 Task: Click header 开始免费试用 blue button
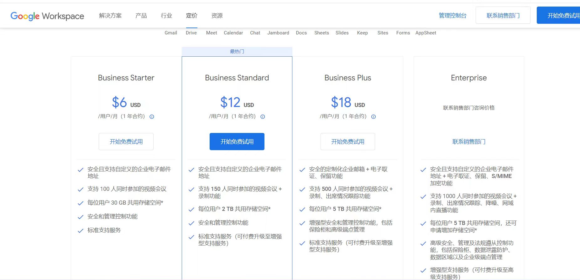point(558,15)
